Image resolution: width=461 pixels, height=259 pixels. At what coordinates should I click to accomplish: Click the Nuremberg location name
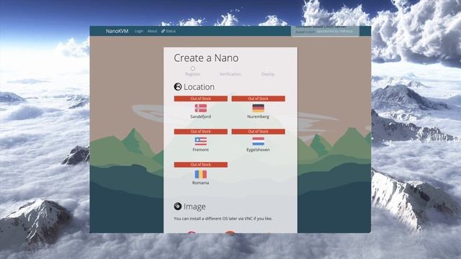coord(258,117)
